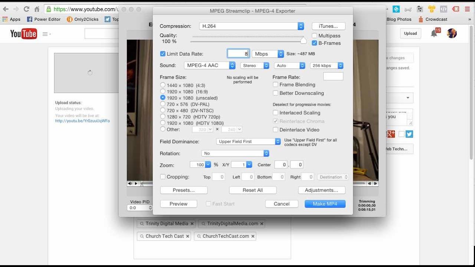This screenshot has height=267, width=475.
Task: Enable the Multipass checkbox
Action: pos(315,36)
